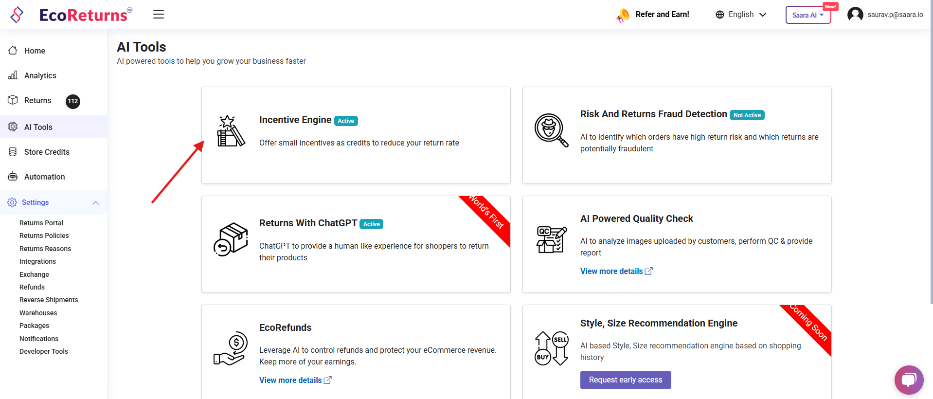Open the English language dropdown
This screenshot has width=933, height=399.
point(741,15)
